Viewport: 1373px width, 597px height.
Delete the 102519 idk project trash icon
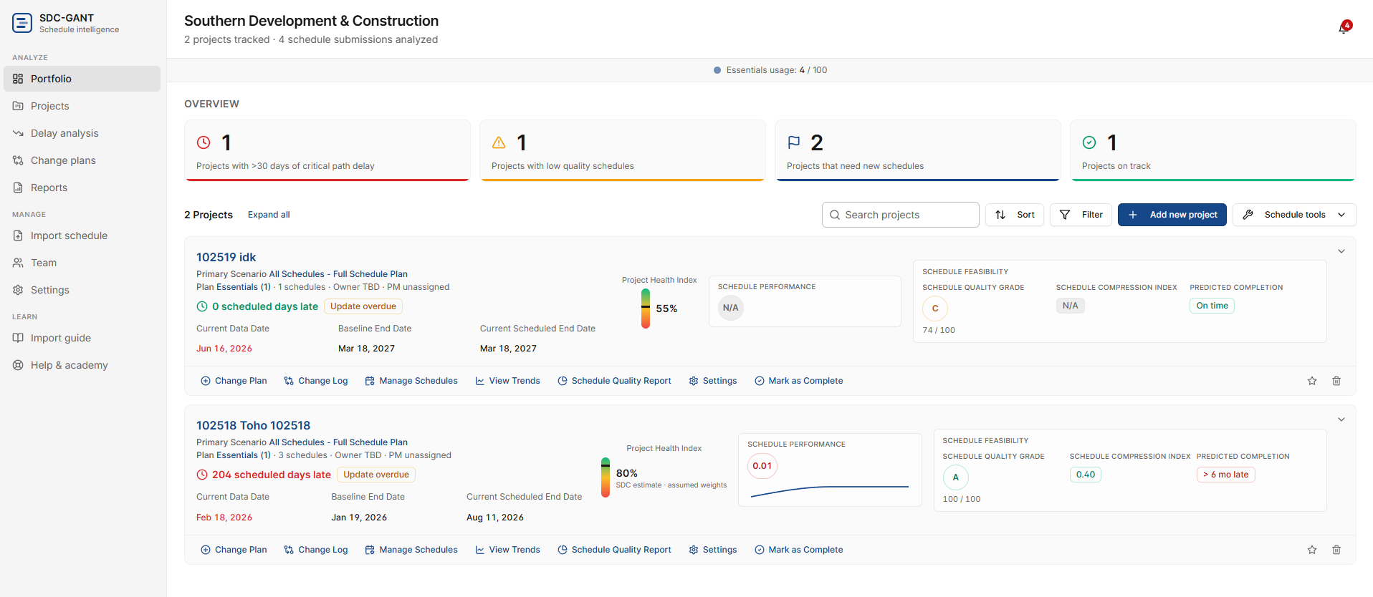[x=1336, y=381]
